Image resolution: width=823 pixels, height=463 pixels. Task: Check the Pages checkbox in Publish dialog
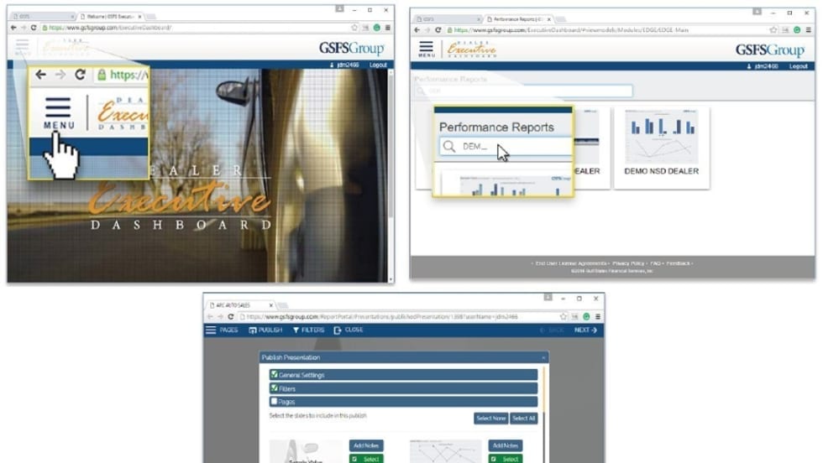coord(275,402)
